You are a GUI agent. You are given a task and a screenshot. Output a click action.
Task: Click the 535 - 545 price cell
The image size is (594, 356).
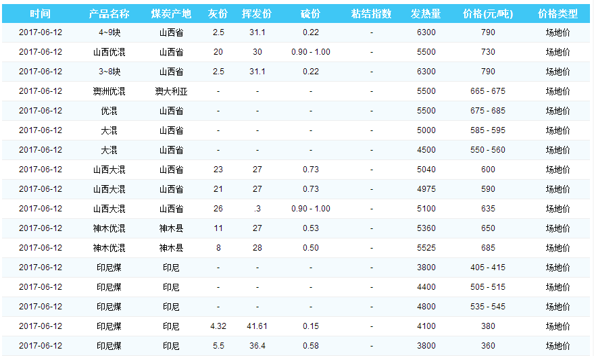pyautogui.click(x=488, y=307)
